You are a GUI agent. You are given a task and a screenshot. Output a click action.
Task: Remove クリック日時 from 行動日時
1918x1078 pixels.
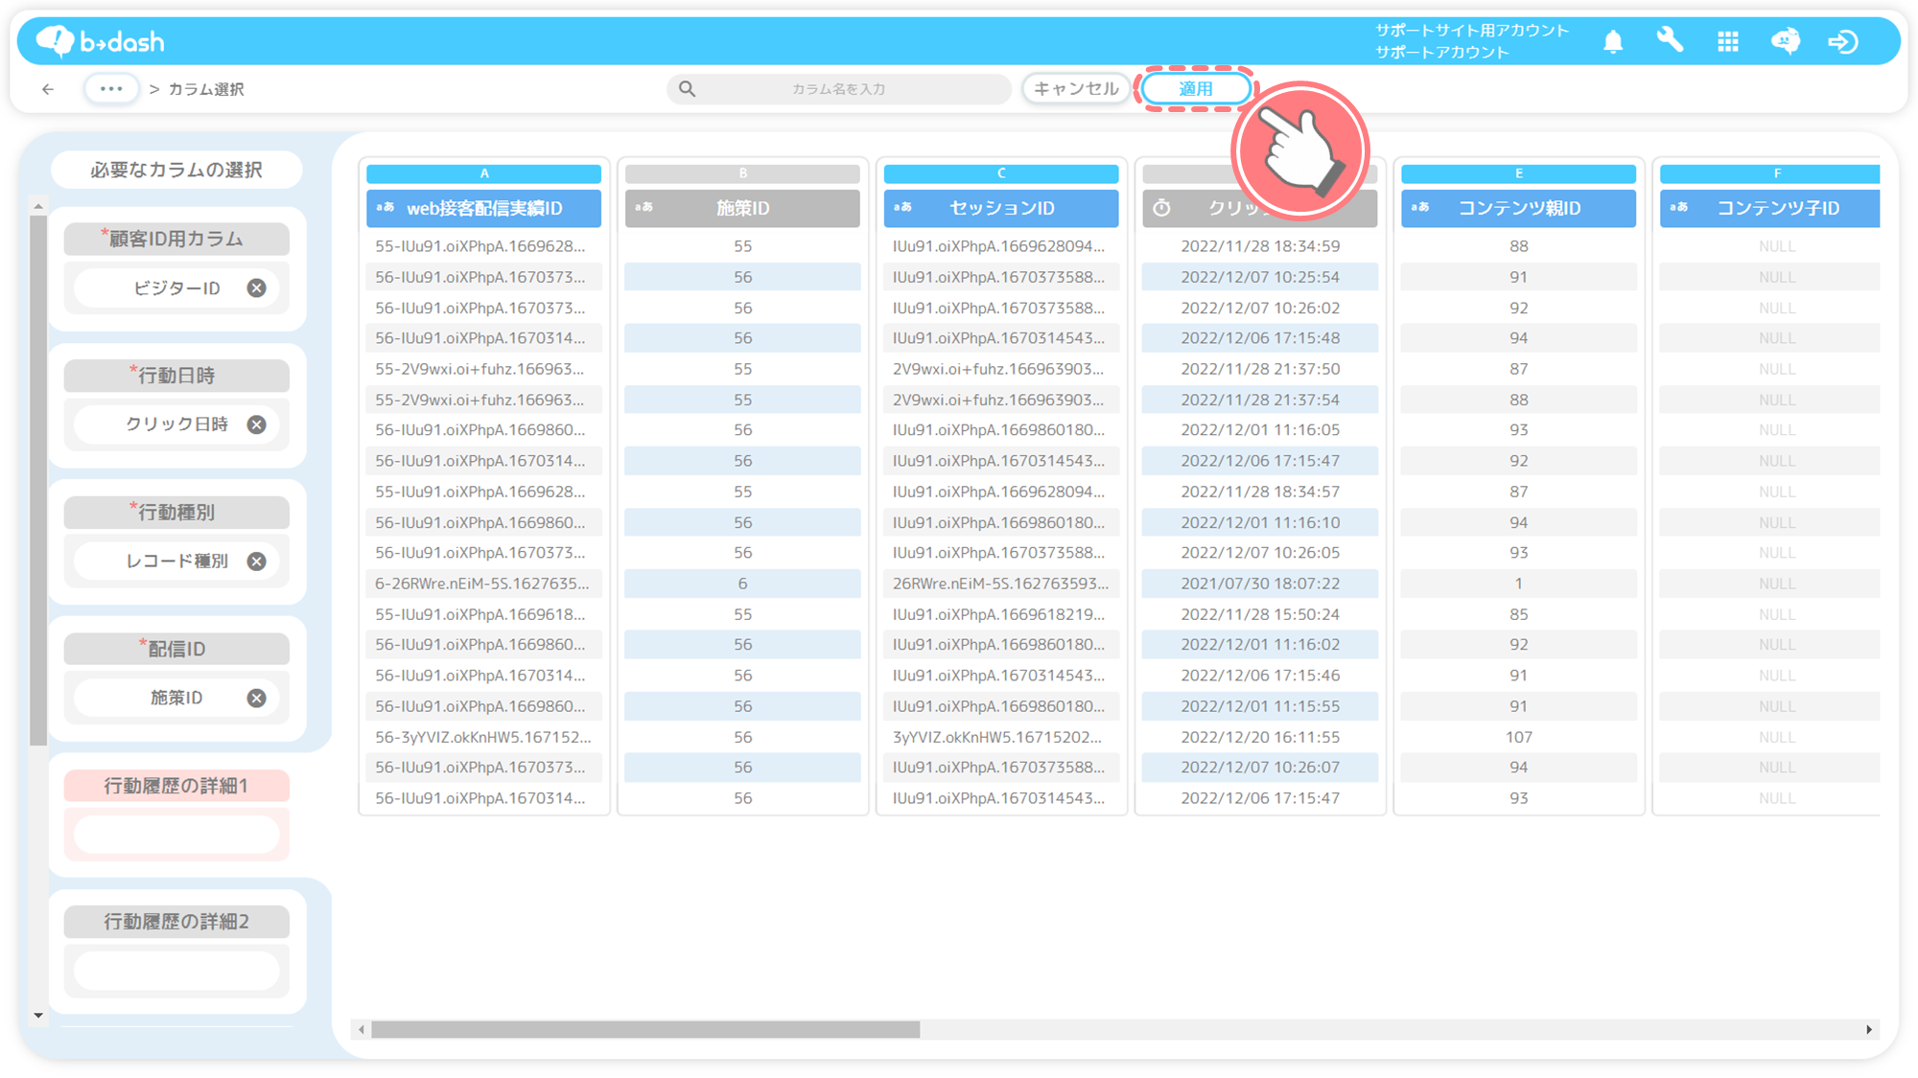(x=256, y=424)
